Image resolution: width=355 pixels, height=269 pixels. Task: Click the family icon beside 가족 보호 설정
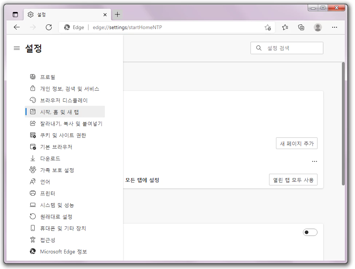point(33,170)
